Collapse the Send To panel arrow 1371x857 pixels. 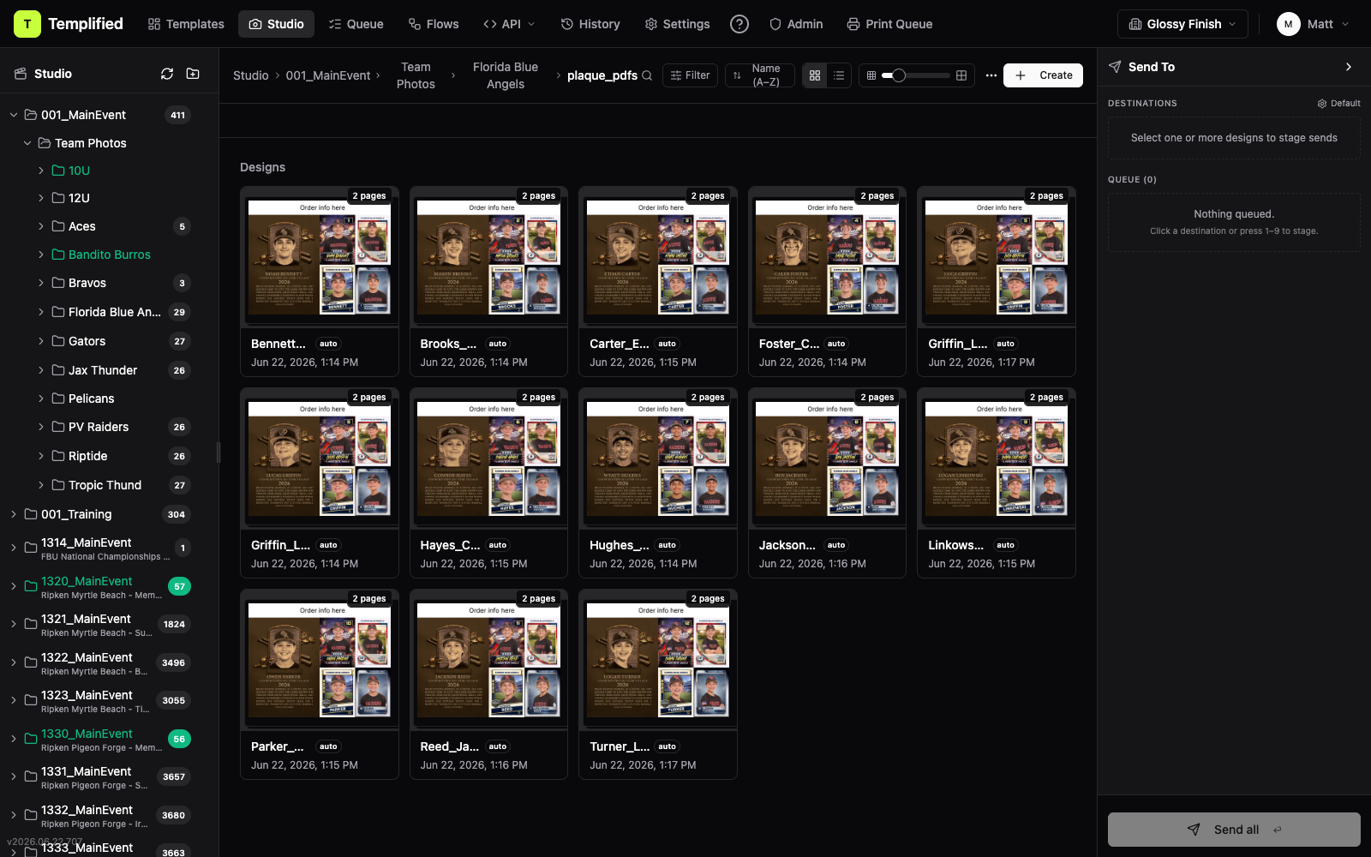[1349, 67]
